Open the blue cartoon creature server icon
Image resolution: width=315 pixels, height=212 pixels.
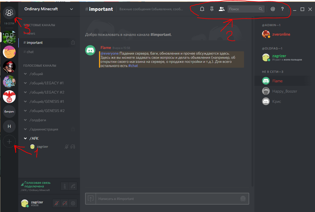coord(9,82)
